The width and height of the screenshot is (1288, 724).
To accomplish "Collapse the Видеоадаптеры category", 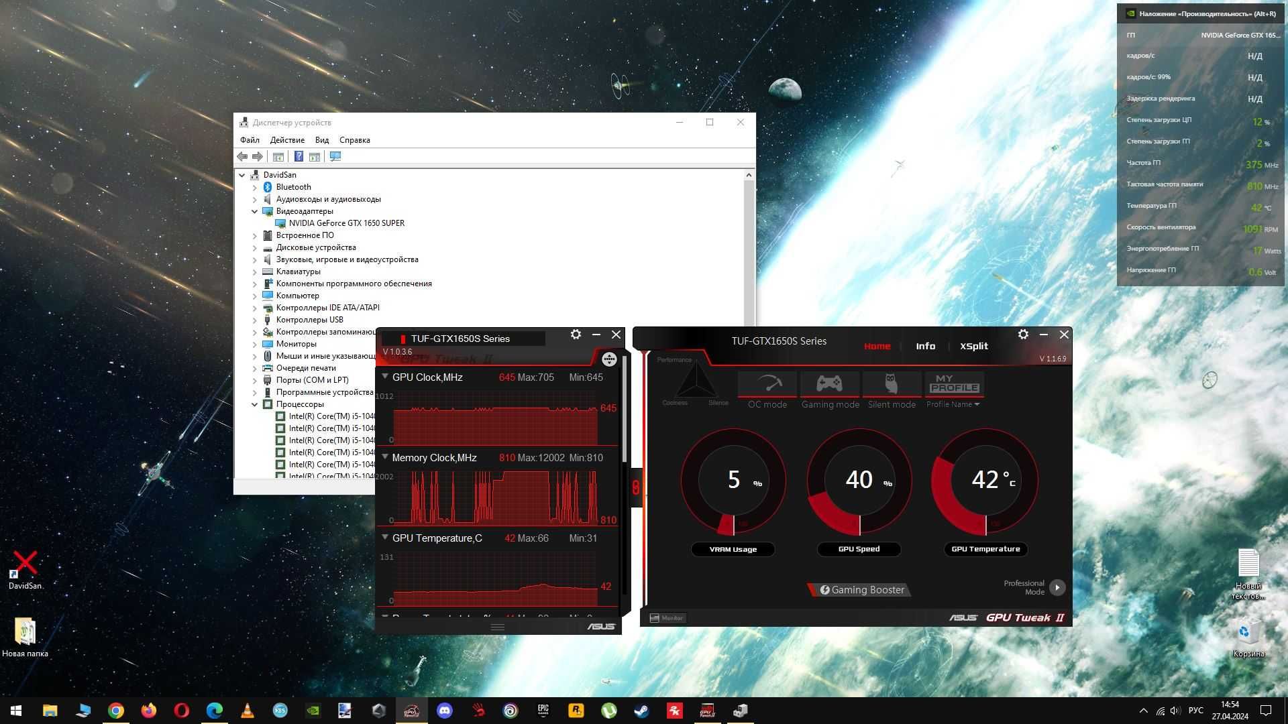I will click(x=255, y=211).
